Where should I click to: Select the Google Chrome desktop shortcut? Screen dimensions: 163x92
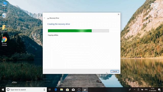(x=4, y=41)
